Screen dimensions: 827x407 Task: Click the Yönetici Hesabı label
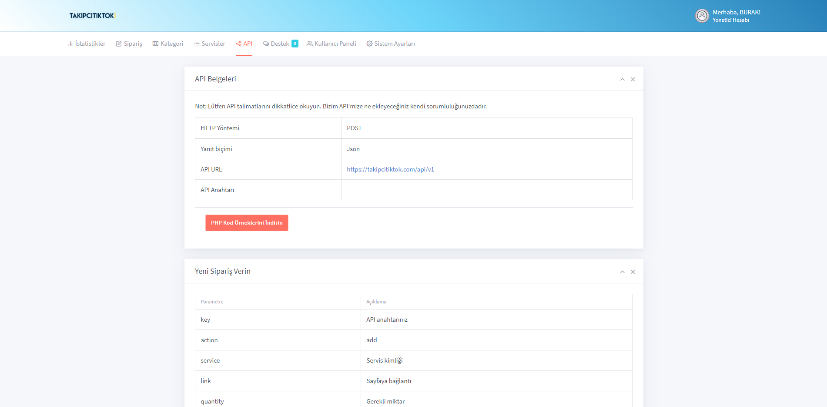pos(731,20)
